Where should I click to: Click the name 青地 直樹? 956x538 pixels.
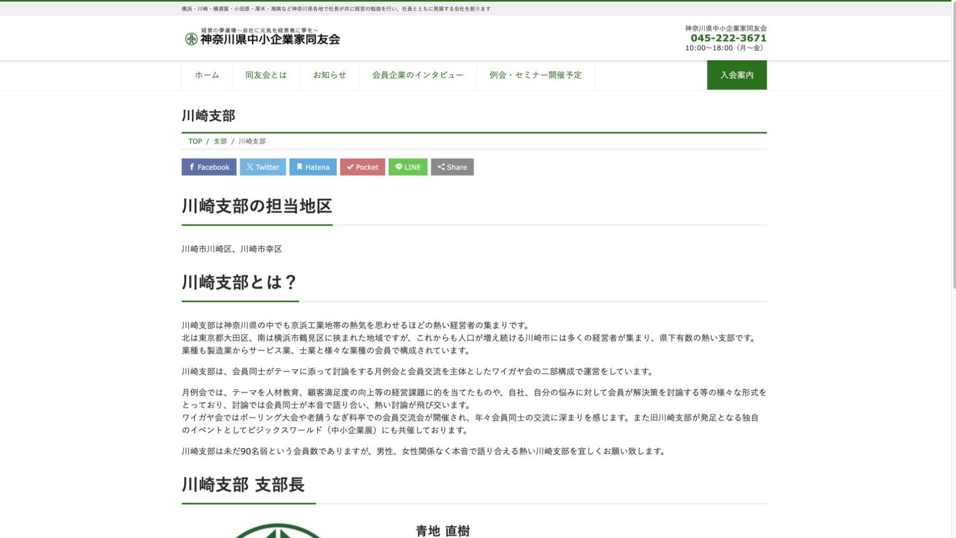443,531
